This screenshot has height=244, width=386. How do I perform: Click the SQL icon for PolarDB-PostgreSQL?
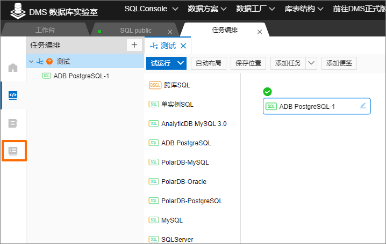tap(154, 201)
